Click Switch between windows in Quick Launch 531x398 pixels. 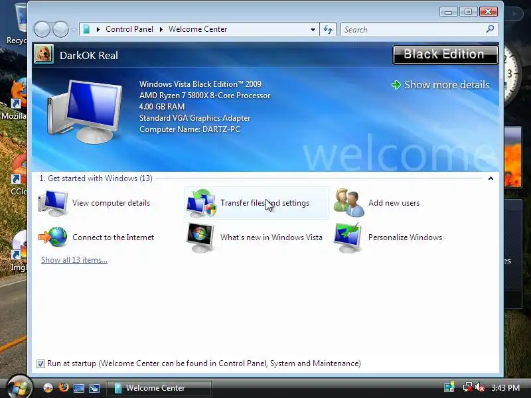[x=94, y=388]
